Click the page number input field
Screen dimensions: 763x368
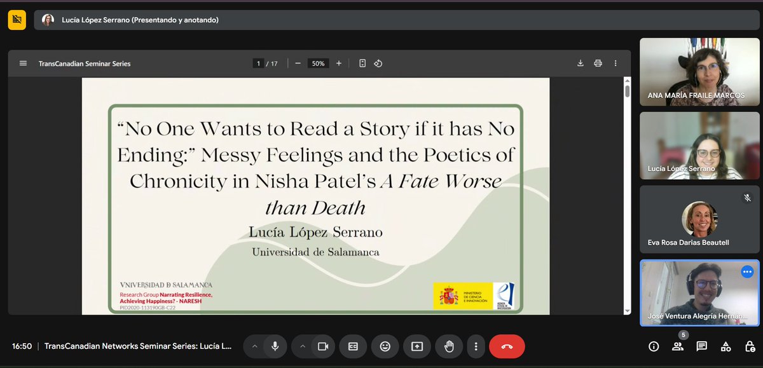(x=258, y=63)
